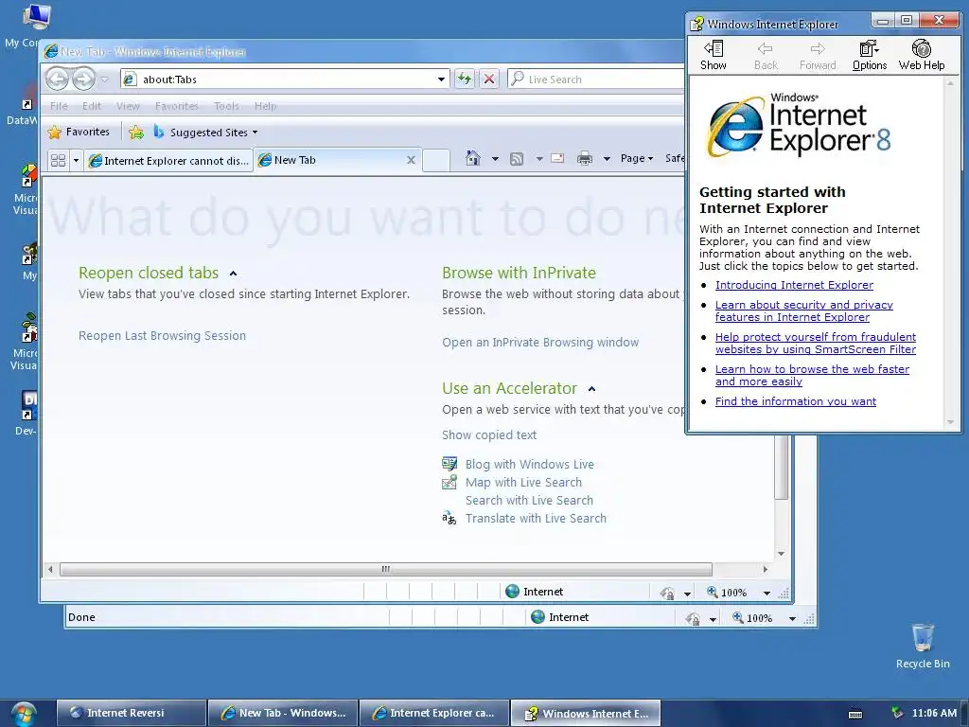The height and width of the screenshot is (727, 969).
Task: Open the 100% zoom level dropdown in front window
Action: coord(766,593)
